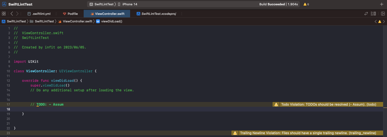
Task: Show the Build Succeeded activity status
Action: pos(278,4)
